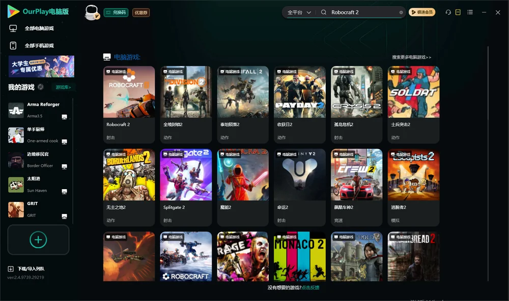Image resolution: width=509 pixels, height=301 pixels.
Task: Open the Crysis 2 game cover
Action: [x=356, y=92]
